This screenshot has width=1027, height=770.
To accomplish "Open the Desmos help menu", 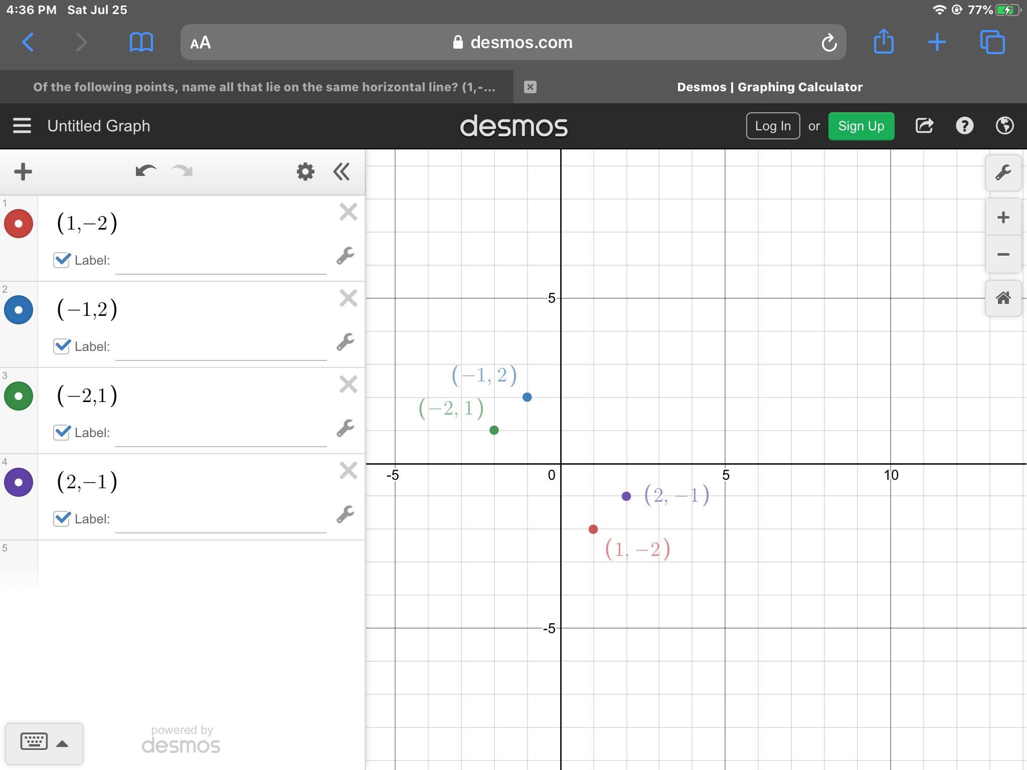I will click(964, 126).
